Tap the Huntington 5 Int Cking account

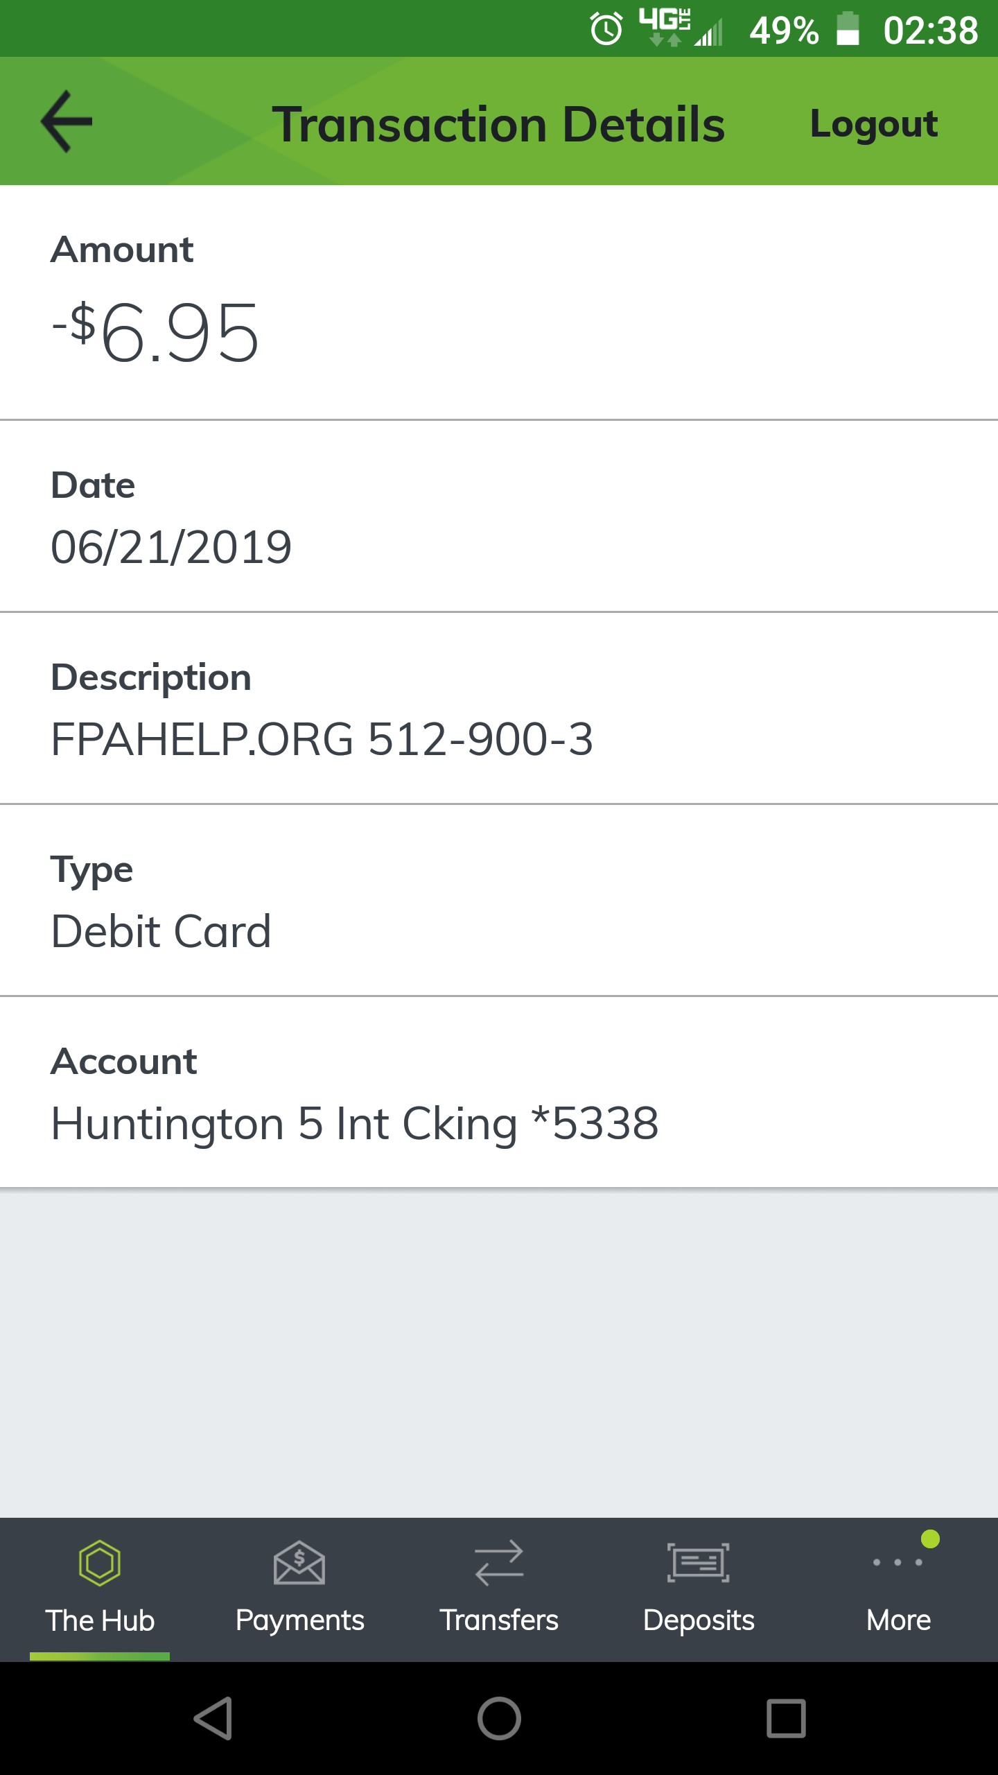click(x=355, y=1124)
